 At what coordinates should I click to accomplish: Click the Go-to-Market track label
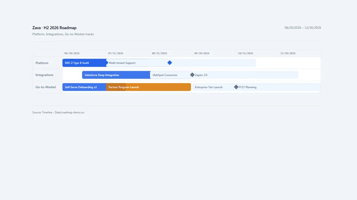click(x=45, y=87)
